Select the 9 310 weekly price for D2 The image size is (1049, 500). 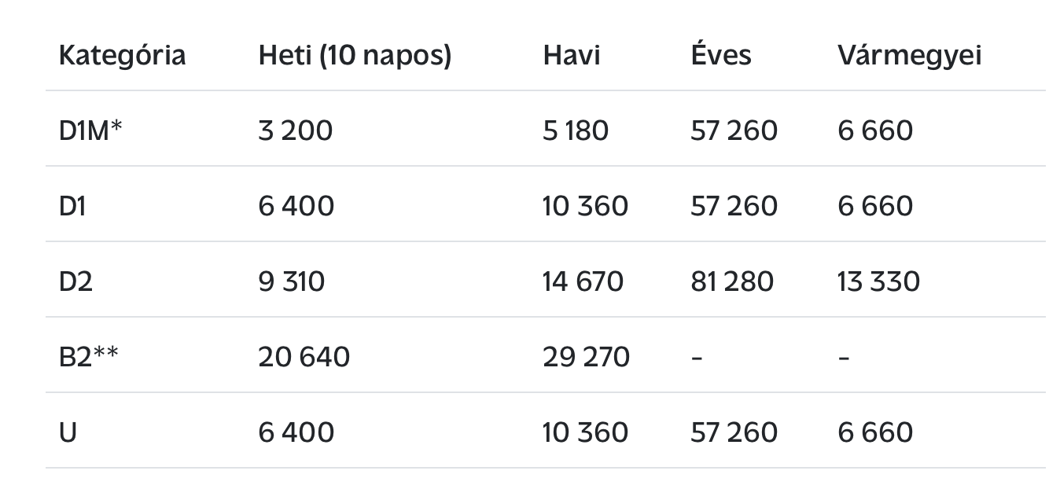(x=291, y=281)
